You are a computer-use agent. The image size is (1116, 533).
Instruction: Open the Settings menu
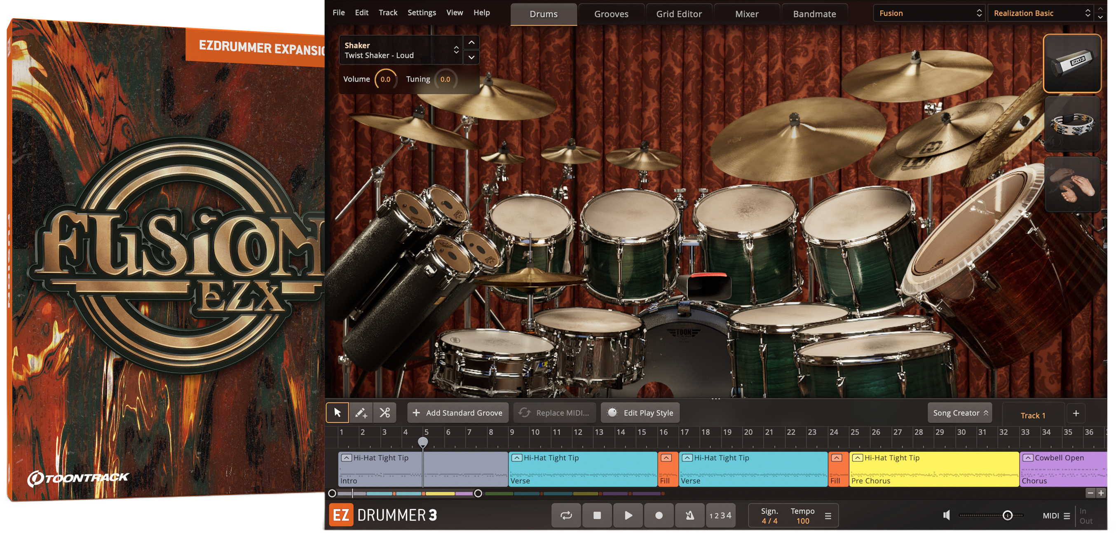(422, 12)
